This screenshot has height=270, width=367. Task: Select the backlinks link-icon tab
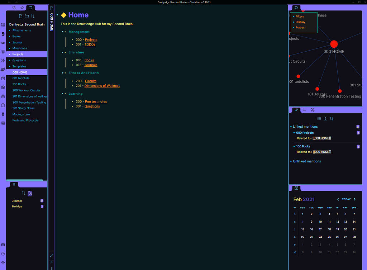pyautogui.click(x=296, y=110)
